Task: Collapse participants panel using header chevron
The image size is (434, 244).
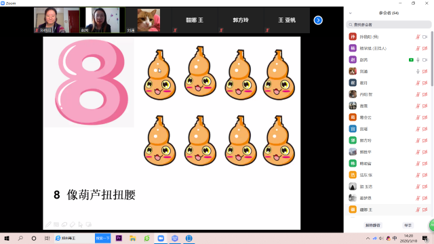Action: click(351, 13)
